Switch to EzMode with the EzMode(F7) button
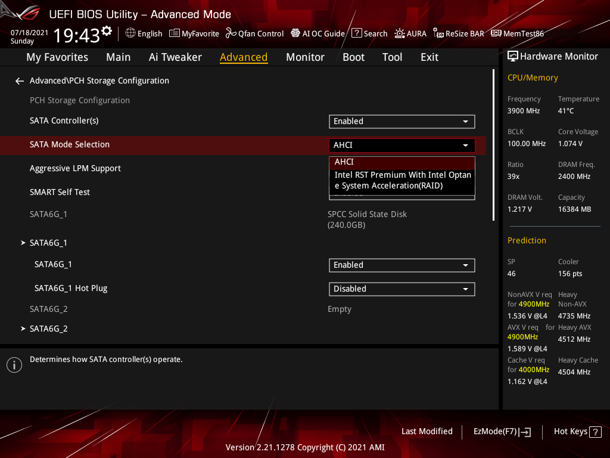Viewport: 610px width, 458px height. tap(501, 431)
